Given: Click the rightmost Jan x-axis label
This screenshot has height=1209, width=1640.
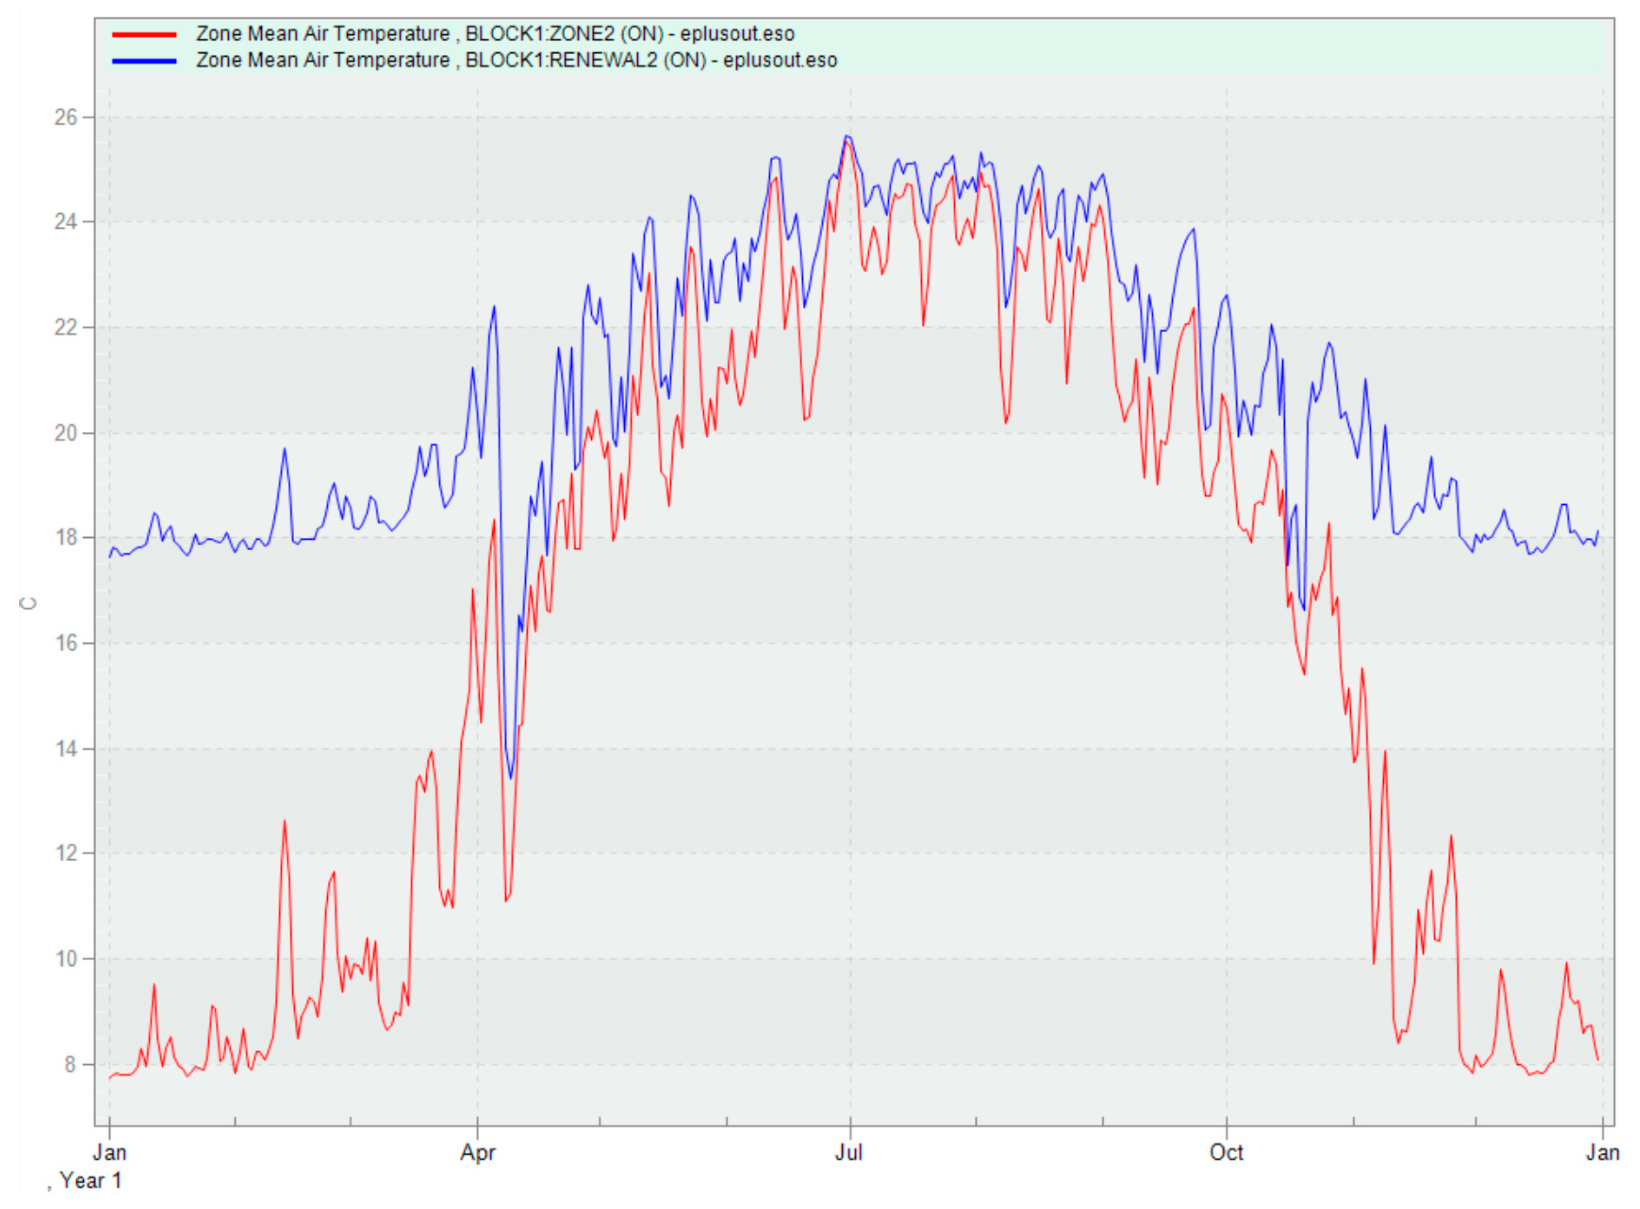Looking at the screenshot, I should coord(1602,1153).
